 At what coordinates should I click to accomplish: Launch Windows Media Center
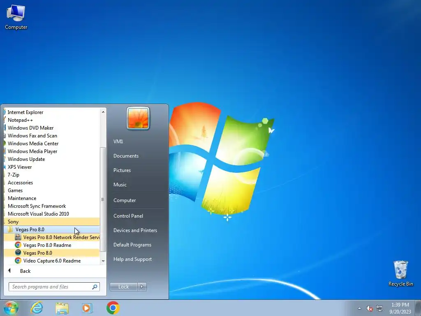pos(51,144)
